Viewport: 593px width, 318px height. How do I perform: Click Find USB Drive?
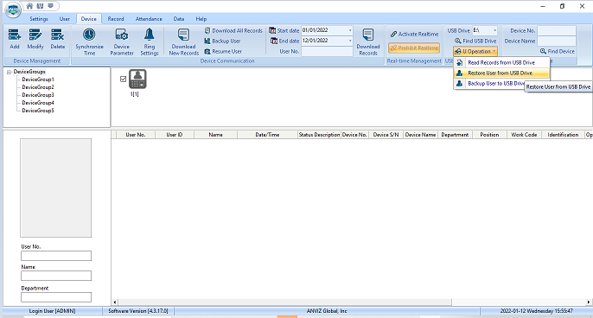click(x=475, y=41)
